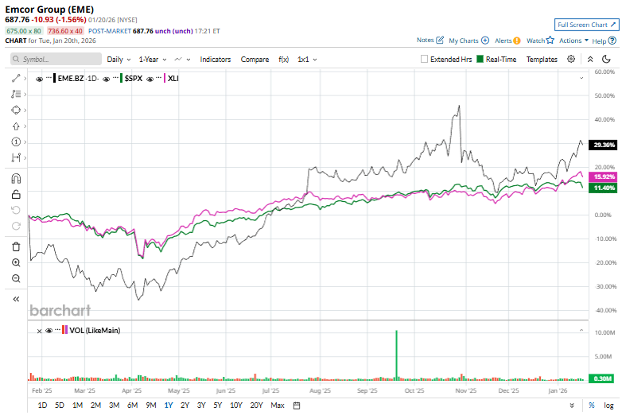Switch to dark mode moon icon
622x419 pixels.
click(x=606, y=59)
